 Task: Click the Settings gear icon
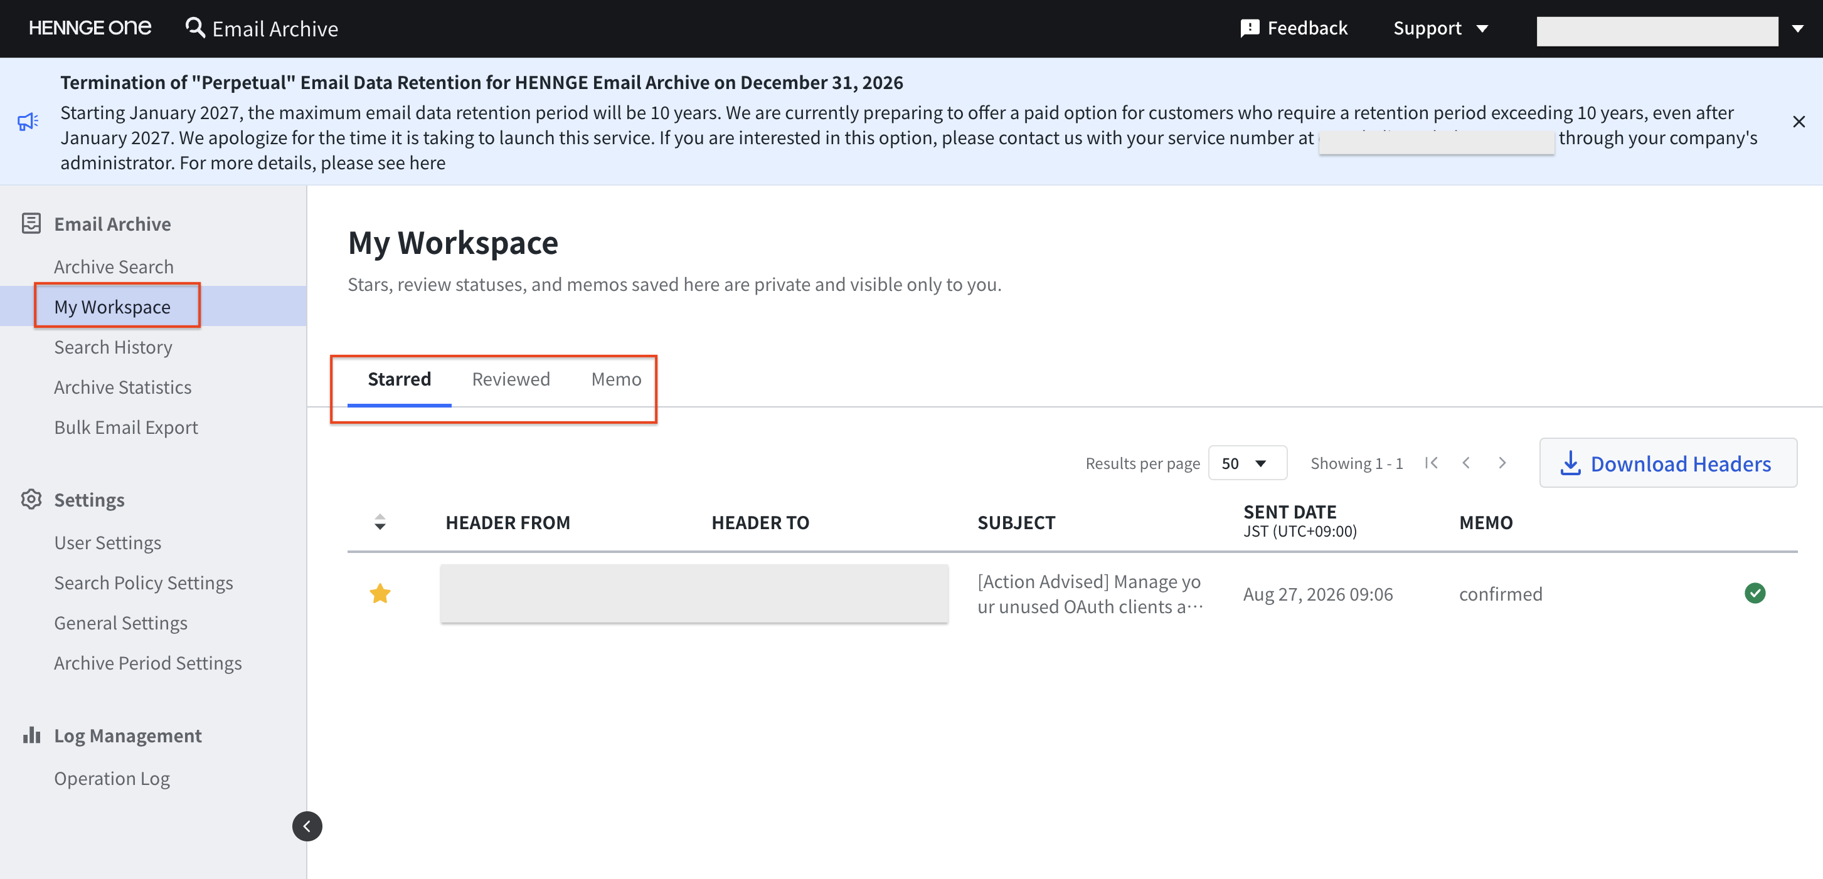(x=31, y=499)
